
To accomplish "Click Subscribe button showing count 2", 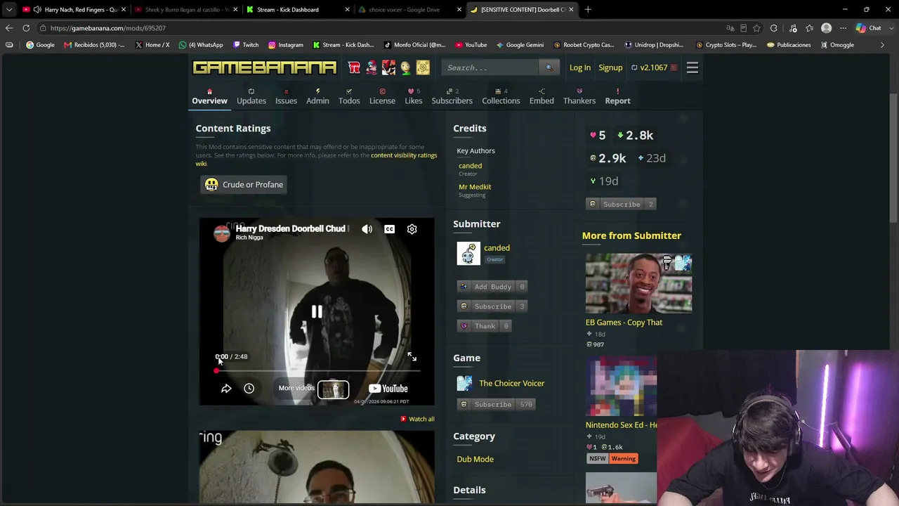I will (621, 205).
